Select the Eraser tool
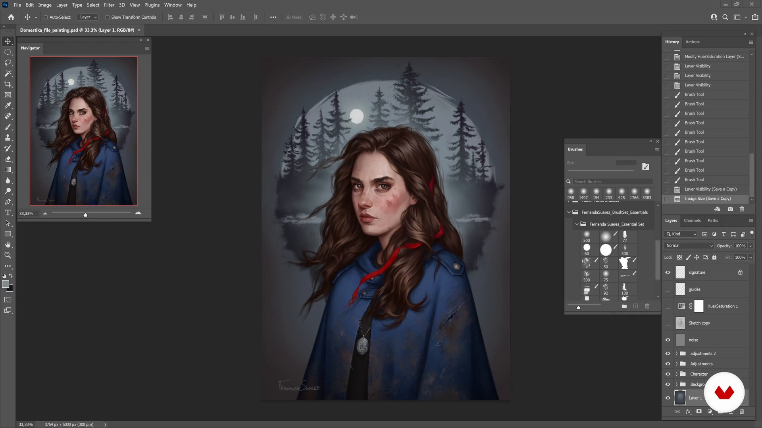This screenshot has height=428, width=762. pyautogui.click(x=8, y=159)
